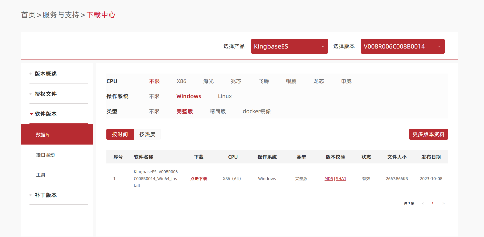Click the 版本校验 column header
The width and height of the screenshot is (484, 237).
335,157
